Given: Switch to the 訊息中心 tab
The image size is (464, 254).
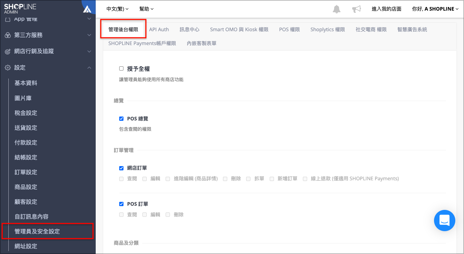Looking at the screenshot, I should [x=189, y=29].
